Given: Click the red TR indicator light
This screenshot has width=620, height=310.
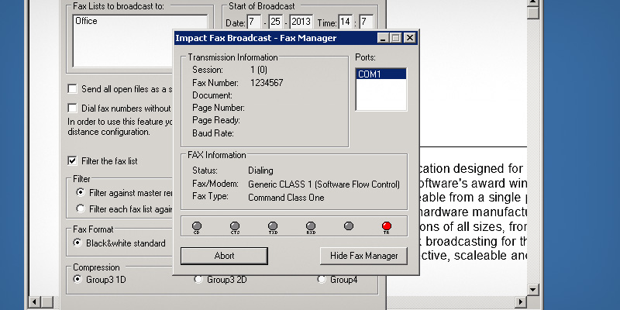Looking at the screenshot, I should [387, 226].
